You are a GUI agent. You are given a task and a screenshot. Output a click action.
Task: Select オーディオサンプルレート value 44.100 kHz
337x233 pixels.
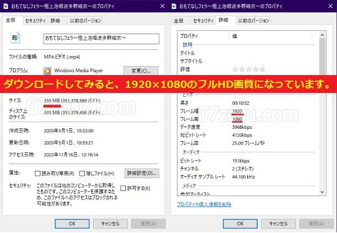[244, 177]
